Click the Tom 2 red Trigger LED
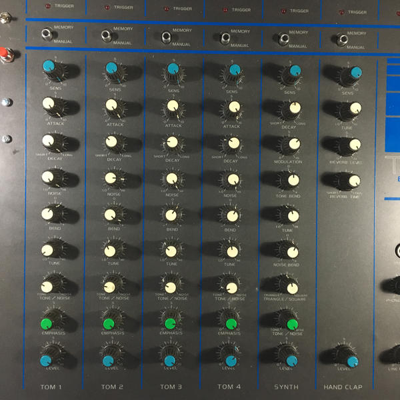400x400 pixels. pyautogui.click(x=107, y=7)
